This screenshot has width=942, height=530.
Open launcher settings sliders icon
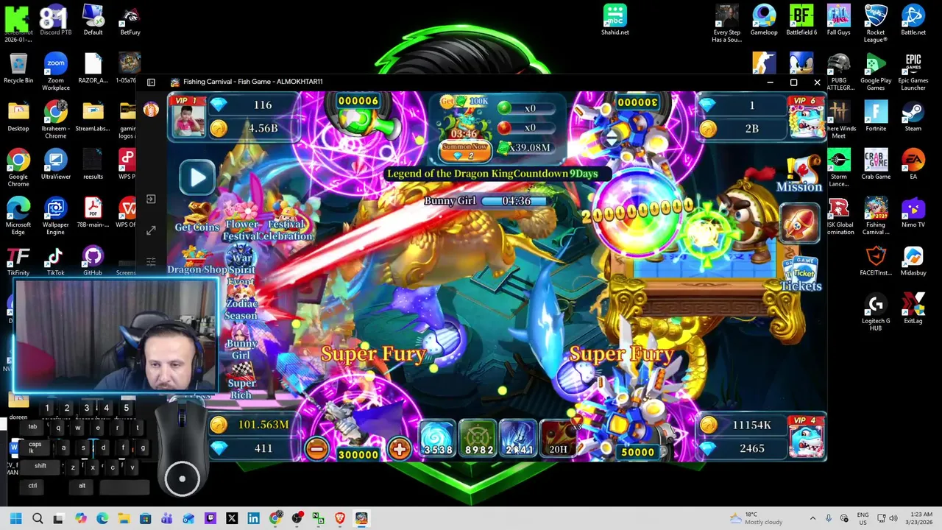151,261
